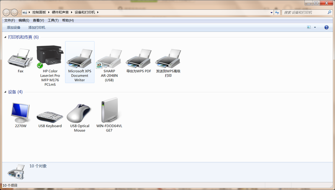The width and height of the screenshot is (335, 190).
Task: Click the 添加设备 button
Action: pyautogui.click(x=14, y=28)
